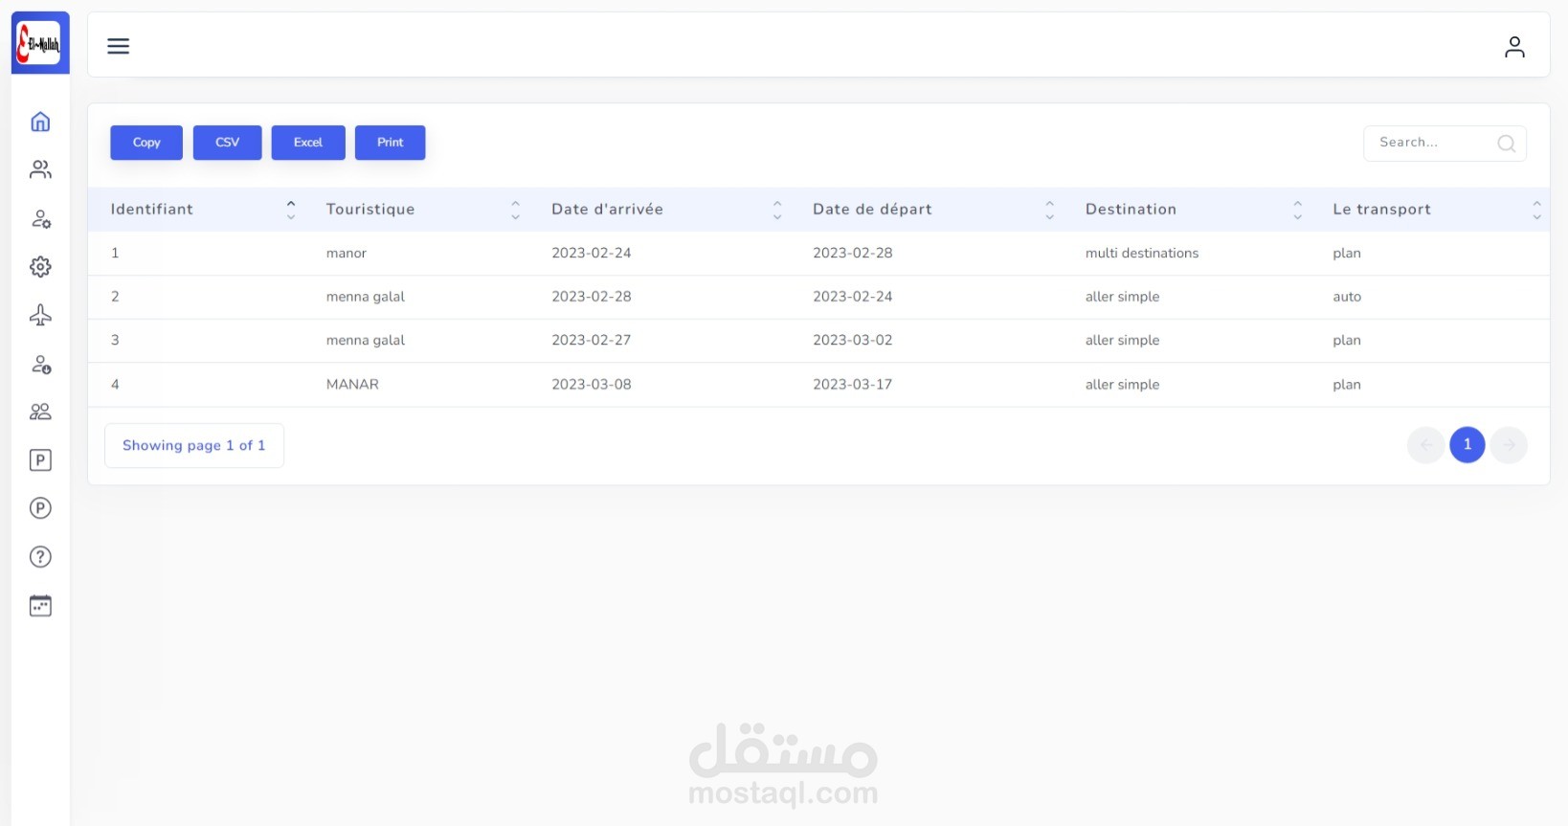Click identifier 2 in the table
Viewport: 1568px width, 826px height.
(x=115, y=297)
